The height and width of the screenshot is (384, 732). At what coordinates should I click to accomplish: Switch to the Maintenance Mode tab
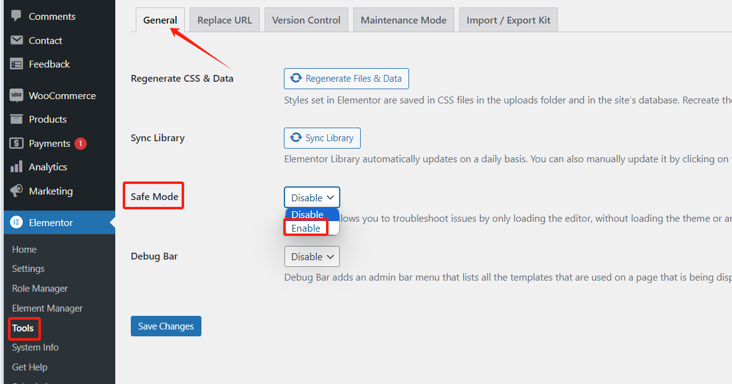[403, 19]
